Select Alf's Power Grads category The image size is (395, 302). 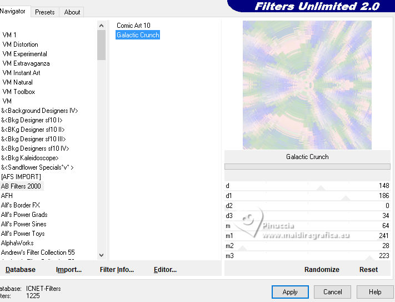[24, 215]
